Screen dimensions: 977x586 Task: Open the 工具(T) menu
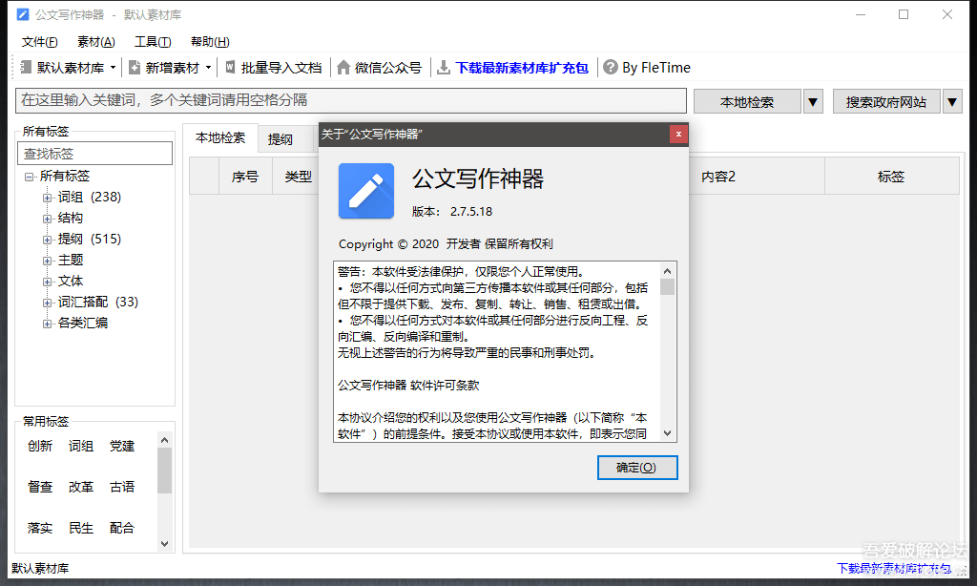[153, 42]
